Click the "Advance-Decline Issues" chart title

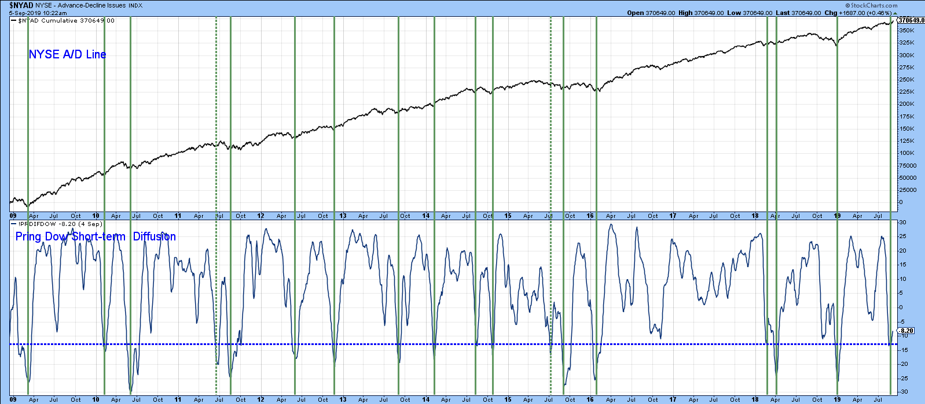(x=91, y=5)
